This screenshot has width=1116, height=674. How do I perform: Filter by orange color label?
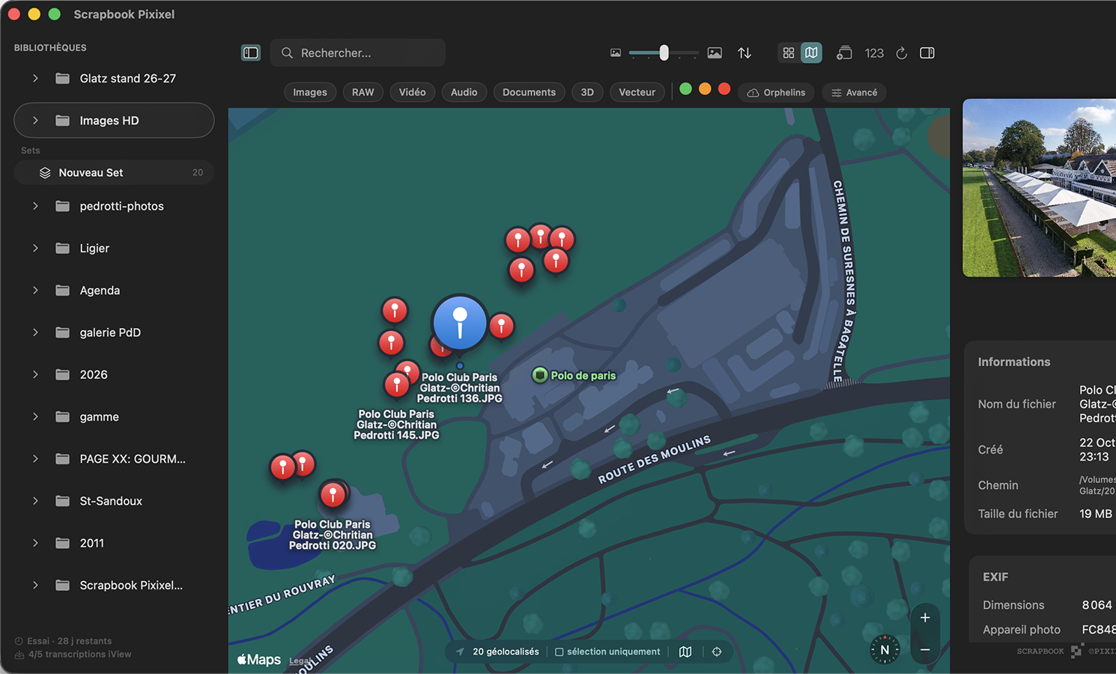pyautogui.click(x=705, y=89)
